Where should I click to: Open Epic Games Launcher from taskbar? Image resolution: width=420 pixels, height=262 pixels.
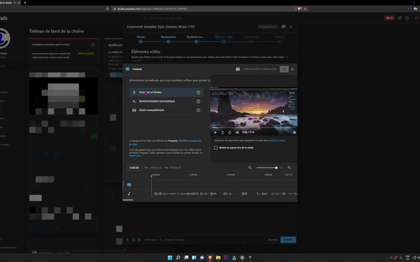point(250,258)
